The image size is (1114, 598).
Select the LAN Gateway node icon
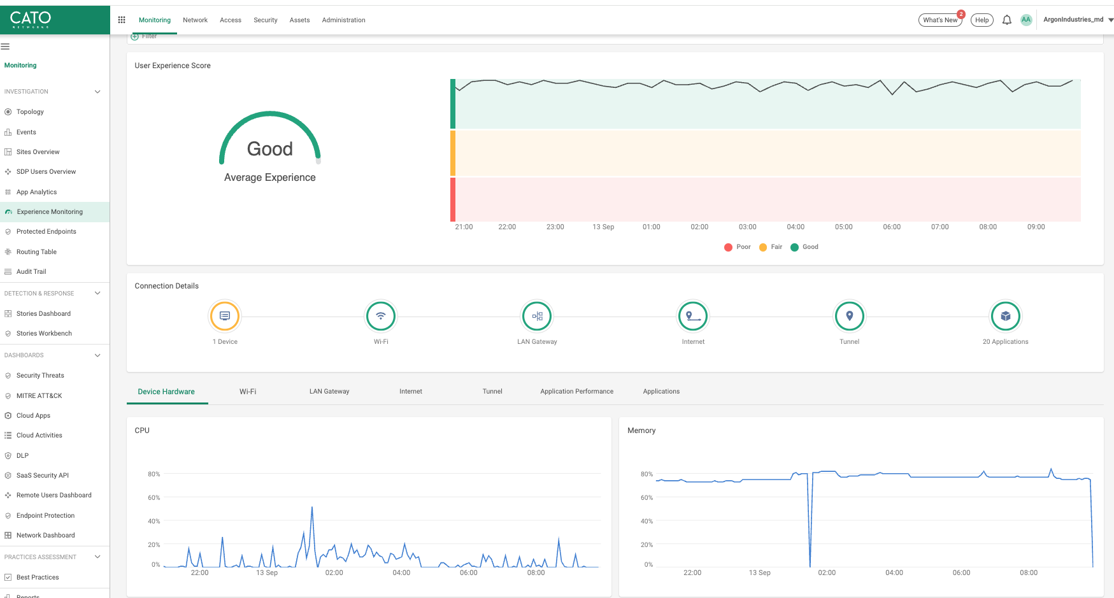coord(537,316)
